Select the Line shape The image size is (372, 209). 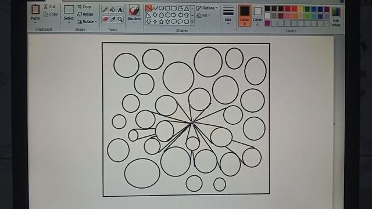tap(149, 8)
